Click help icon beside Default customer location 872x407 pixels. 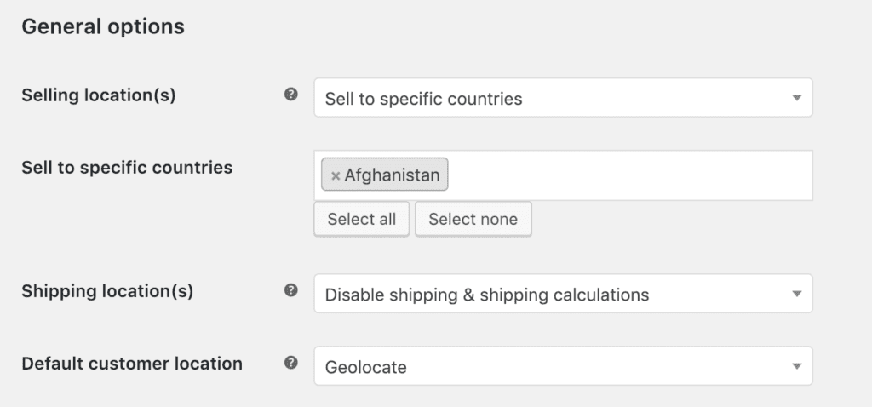click(x=291, y=363)
